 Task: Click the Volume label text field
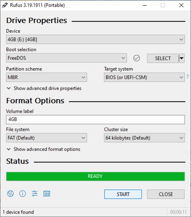coord(95,119)
